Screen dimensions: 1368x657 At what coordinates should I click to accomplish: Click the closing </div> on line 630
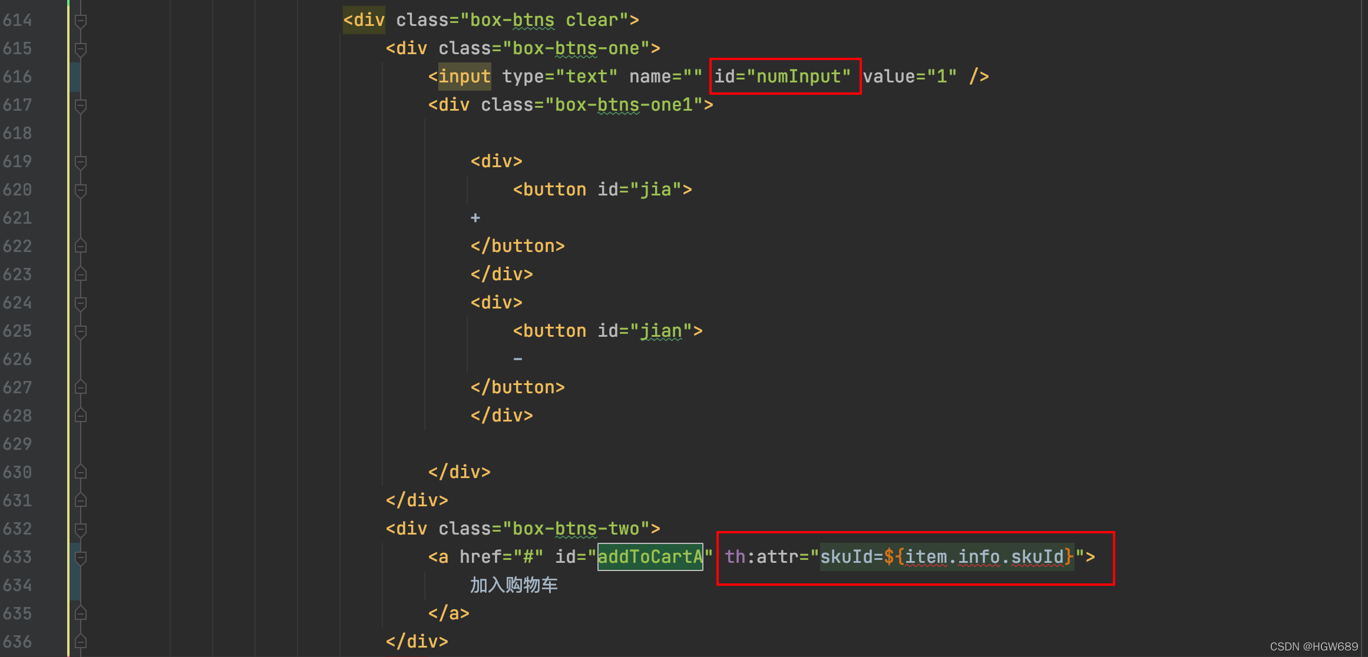pos(460,472)
